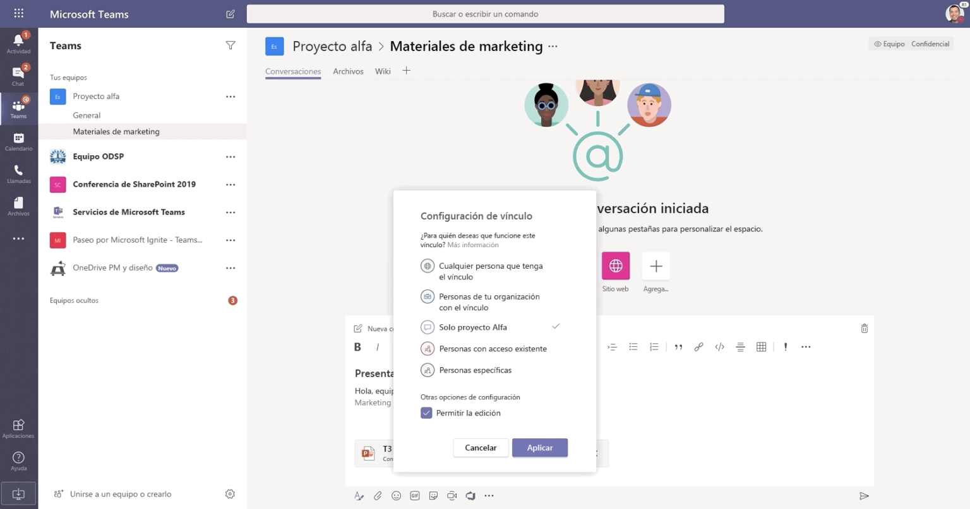The height and width of the screenshot is (509, 970).
Task: Open the sticker picker
Action: [x=433, y=496]
